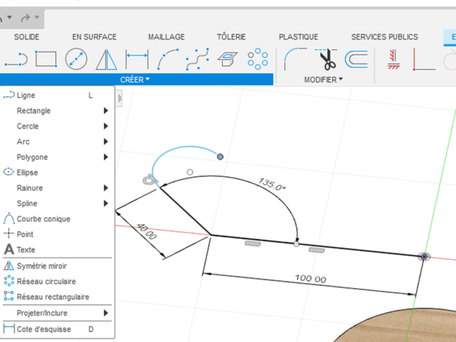Image resolution: width=456 pixels, height=342 pixels.
Task: Select the rectangle tool in the toolbar
Action: pos(46,59)
